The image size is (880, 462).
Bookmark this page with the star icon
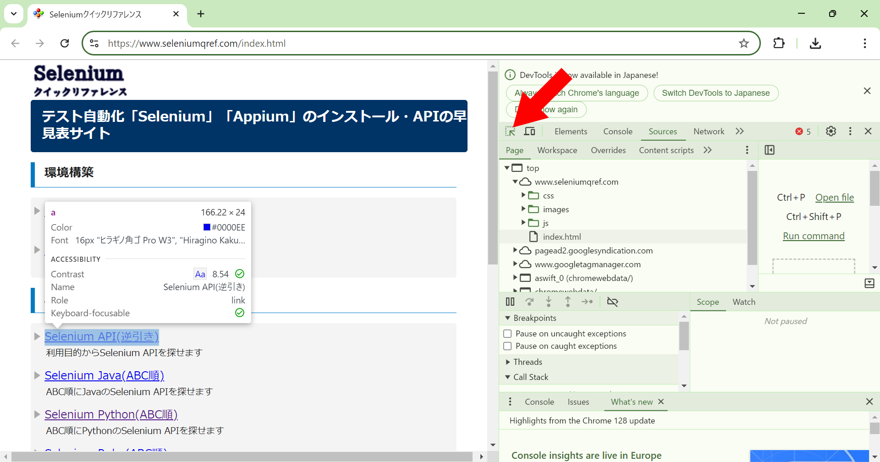pyautogui.click(x=744, y=44)
